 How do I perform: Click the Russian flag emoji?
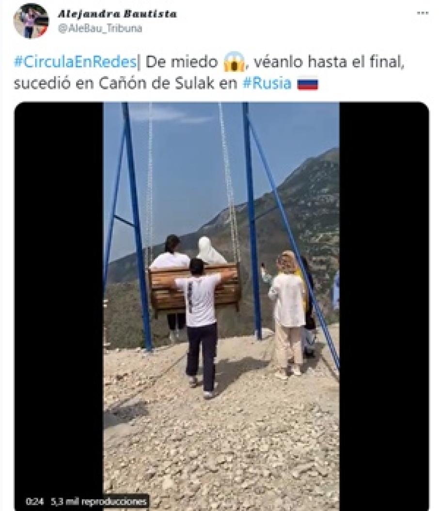307,83
